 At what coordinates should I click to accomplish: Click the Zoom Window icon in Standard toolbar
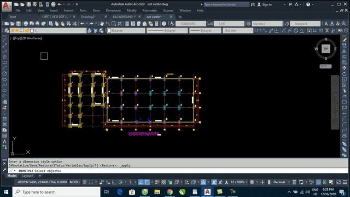[114, 24]
